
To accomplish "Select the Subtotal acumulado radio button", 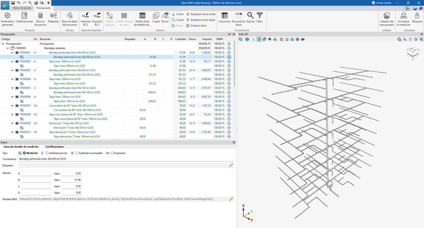I will pos(77,153).
